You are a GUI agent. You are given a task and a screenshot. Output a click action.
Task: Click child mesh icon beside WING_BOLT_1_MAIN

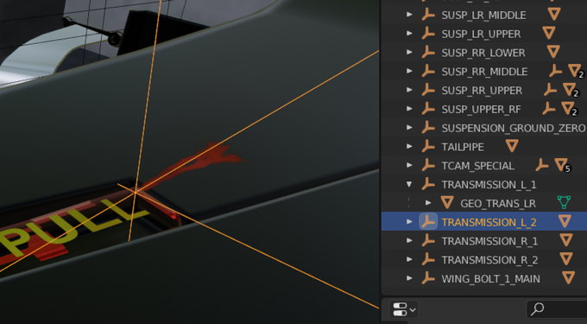pyautogui.click(x=568, y=277)
